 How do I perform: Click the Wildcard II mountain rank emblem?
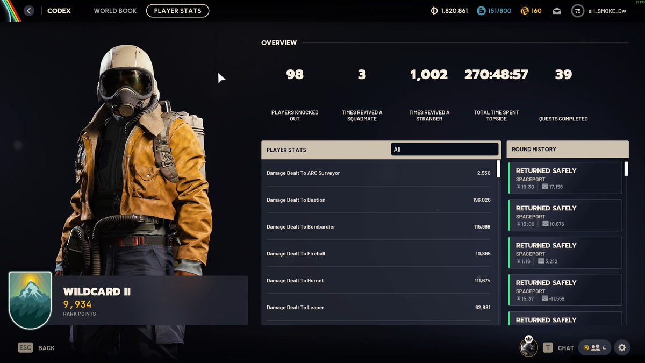click(x=30, y=300)
